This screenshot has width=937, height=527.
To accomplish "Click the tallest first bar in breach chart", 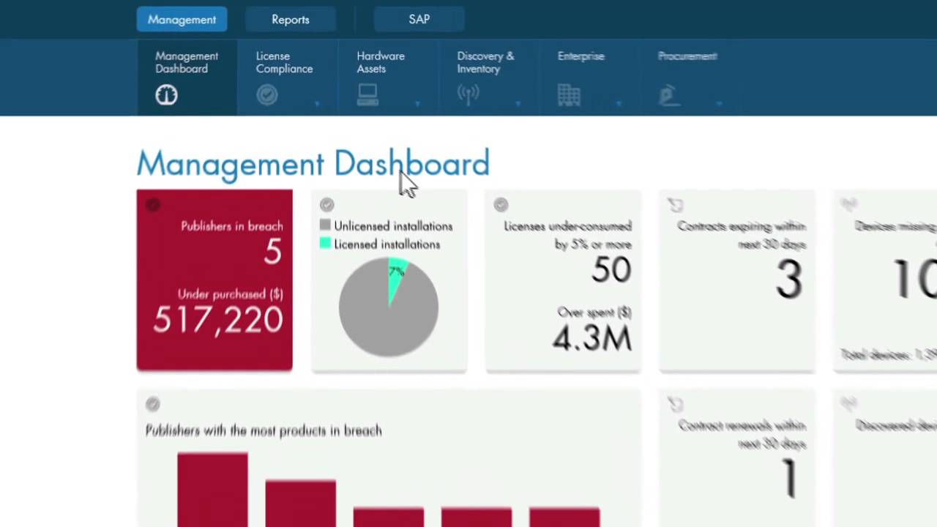I will coord(212,490).
